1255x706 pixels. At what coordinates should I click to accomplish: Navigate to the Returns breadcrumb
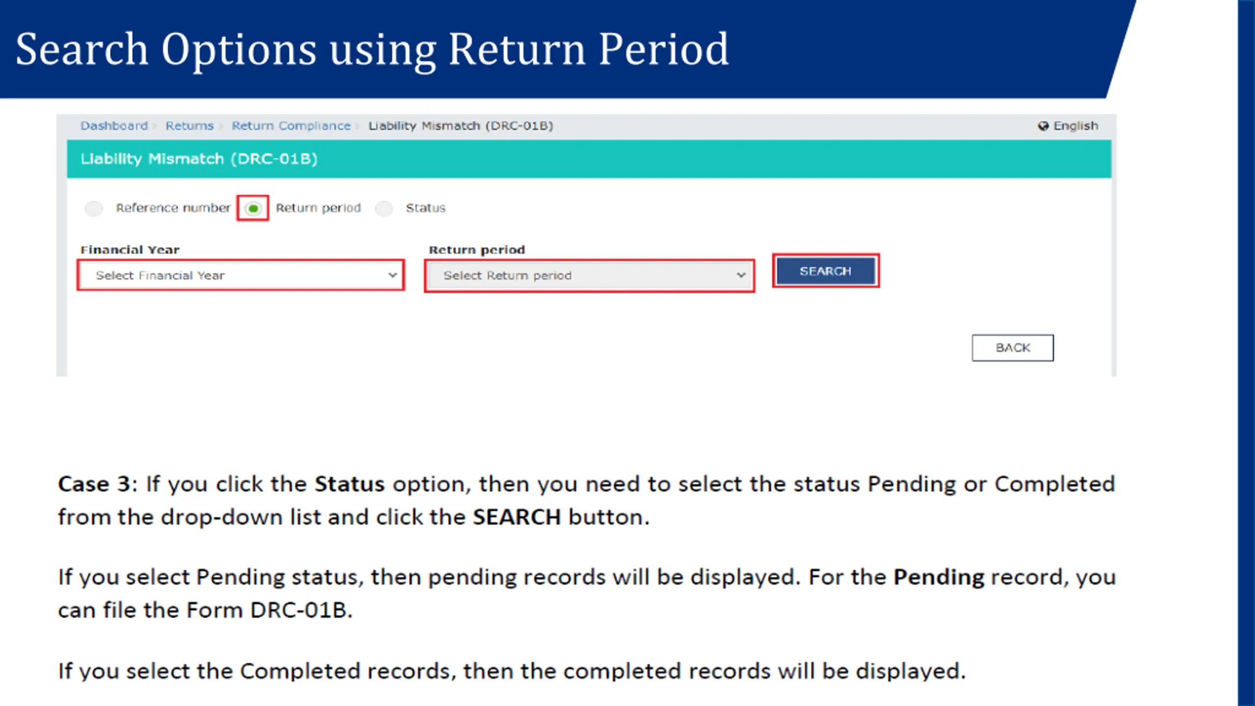[x=190, y=126]
